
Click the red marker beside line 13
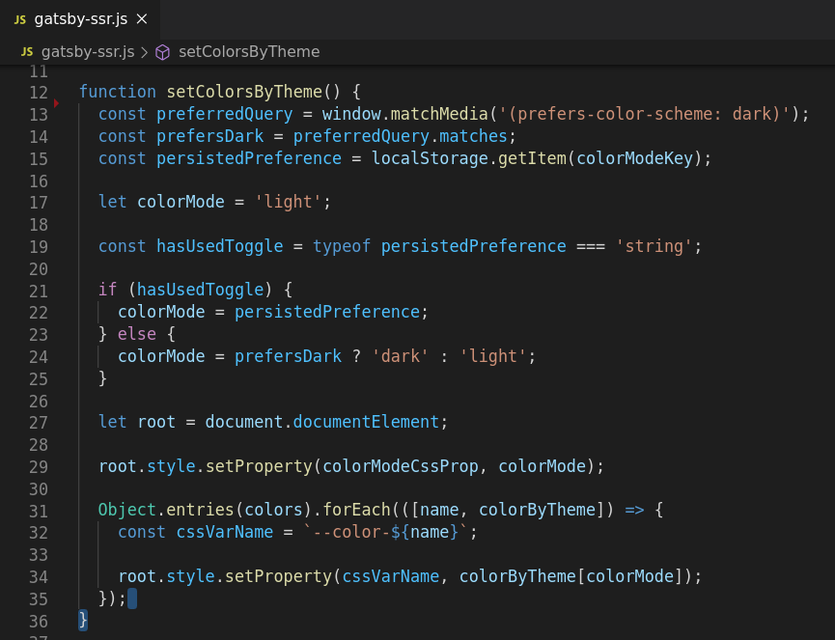pyautogui.click(x=56, y=103)
